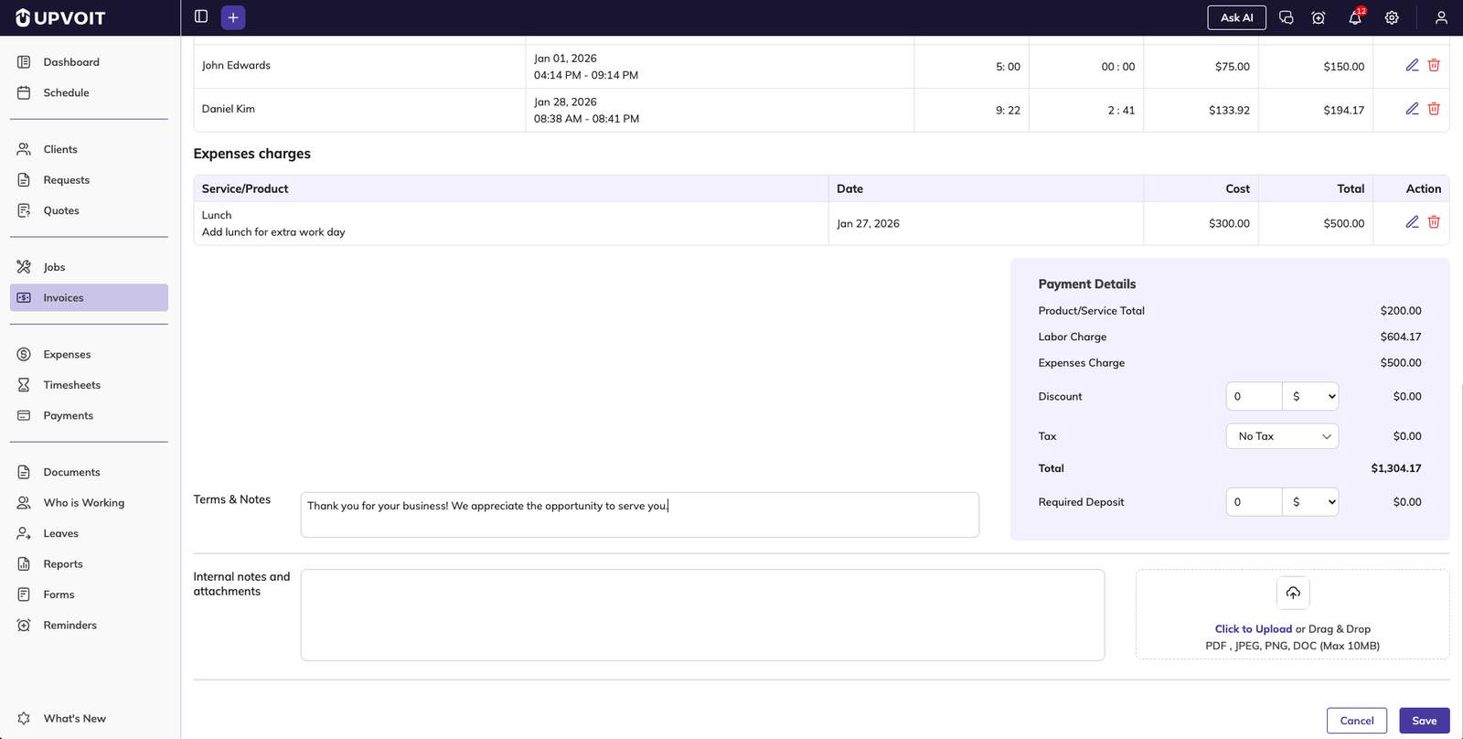Toggle the sidebar collapse icon
The image size is (1463, 739).
coord(201,16)
